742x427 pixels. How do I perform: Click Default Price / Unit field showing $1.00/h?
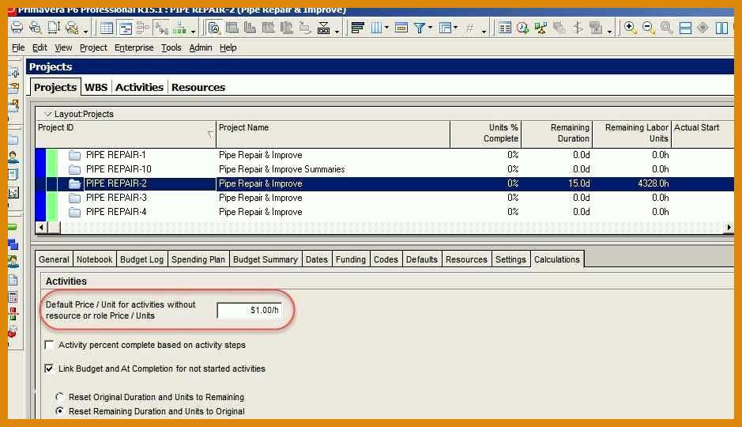[x=250, y=310]
